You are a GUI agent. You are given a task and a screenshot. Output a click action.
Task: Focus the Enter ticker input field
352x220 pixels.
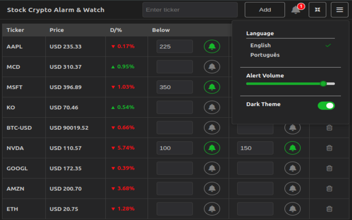tap(190, 10)
